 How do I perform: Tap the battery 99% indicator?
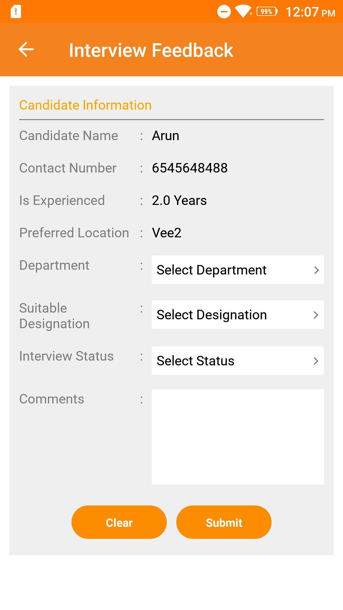(x=267, y=12)
